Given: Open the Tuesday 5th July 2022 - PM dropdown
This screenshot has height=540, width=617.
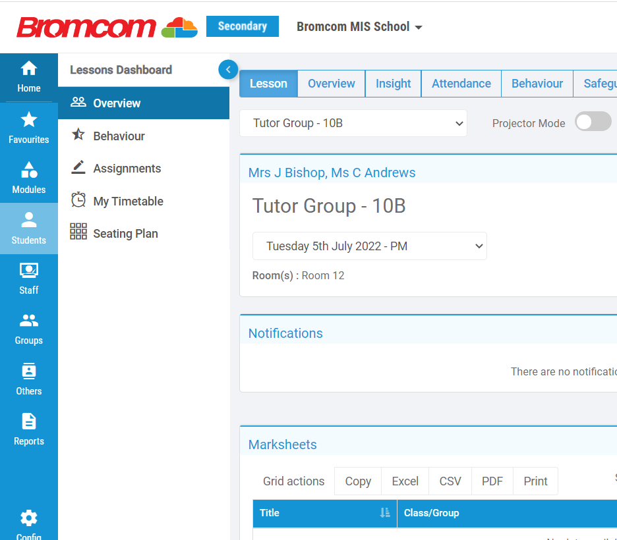Looking at the screenshot, I should click(x=370, y=246).
